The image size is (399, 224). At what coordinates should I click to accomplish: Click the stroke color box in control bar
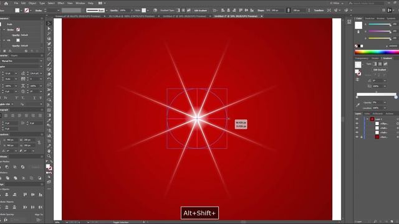click(x=26, y=11)
